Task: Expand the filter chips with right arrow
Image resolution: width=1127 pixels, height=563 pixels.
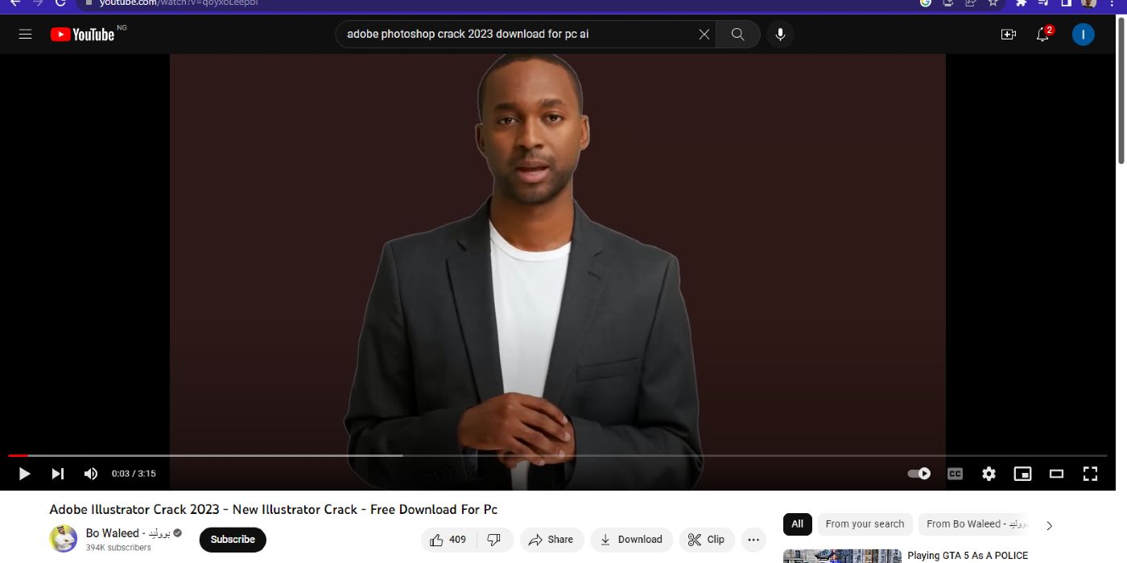Action: pos(1049,525)
